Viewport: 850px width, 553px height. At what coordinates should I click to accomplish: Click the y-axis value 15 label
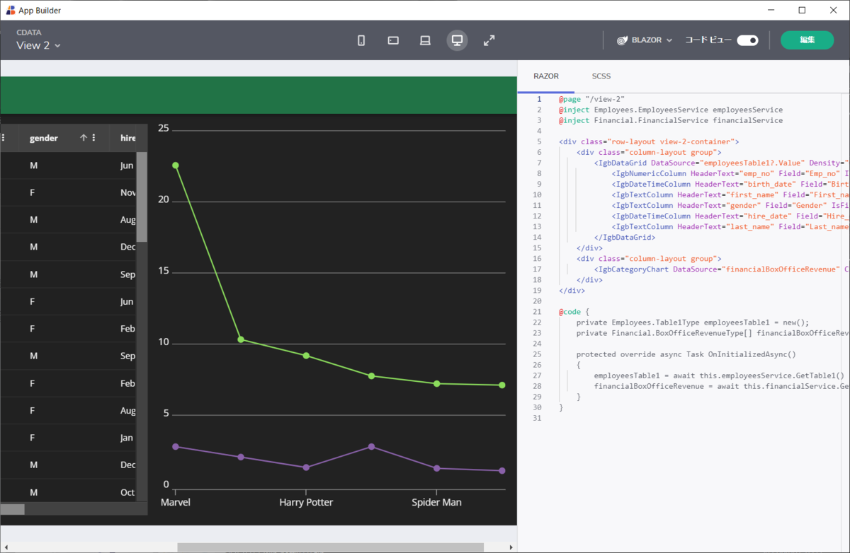tap(164, 270)
